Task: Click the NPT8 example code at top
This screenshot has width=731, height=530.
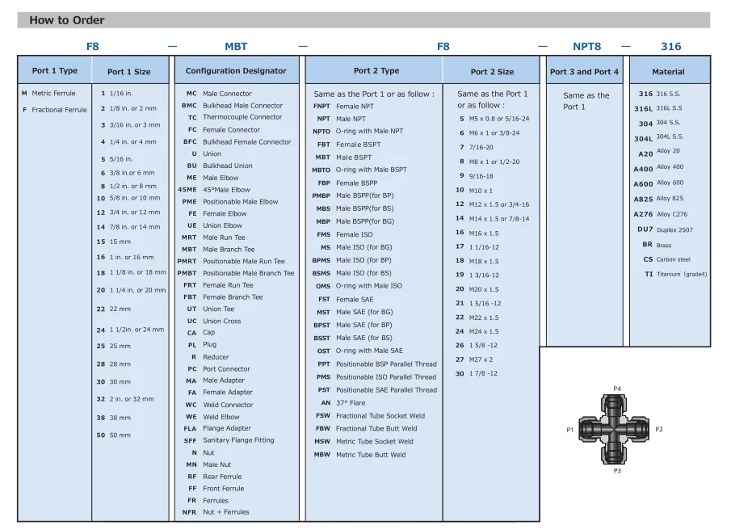Action: point(586,47)
